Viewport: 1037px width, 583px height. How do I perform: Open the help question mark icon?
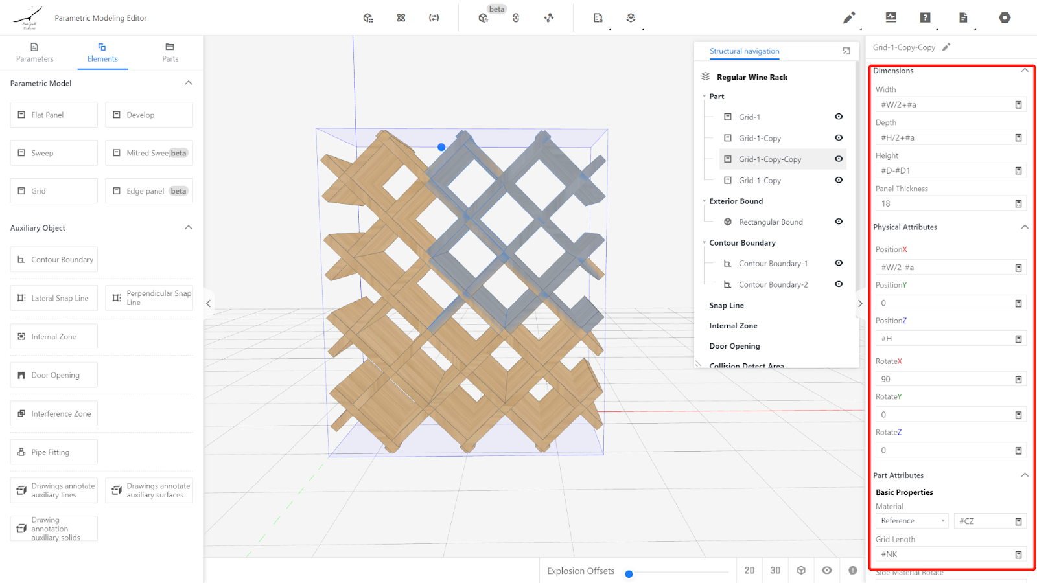(x=925, y=18)
